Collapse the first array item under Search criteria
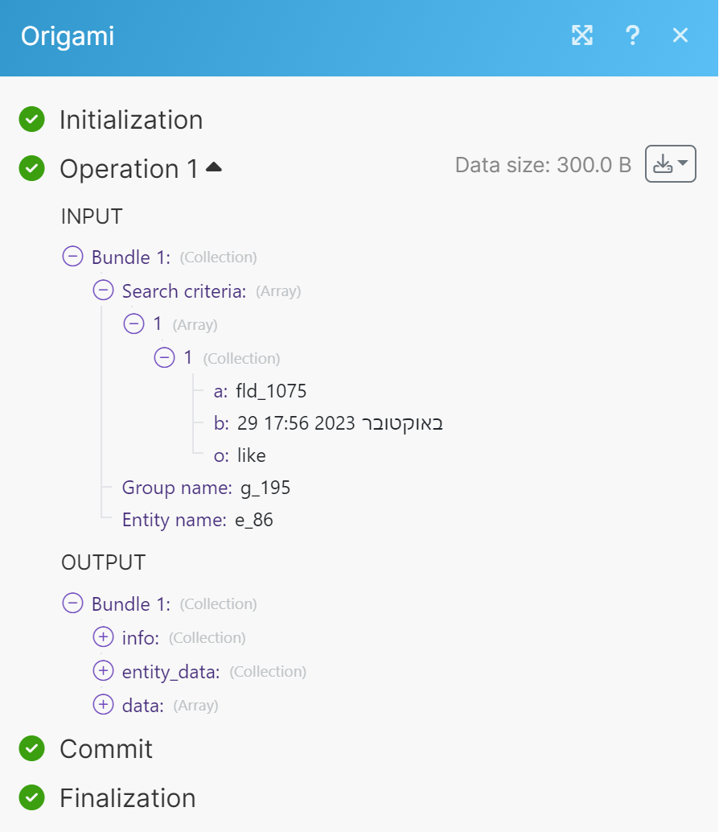The width and height of the screenshot is (719, 832). click(x=134, y=323)
